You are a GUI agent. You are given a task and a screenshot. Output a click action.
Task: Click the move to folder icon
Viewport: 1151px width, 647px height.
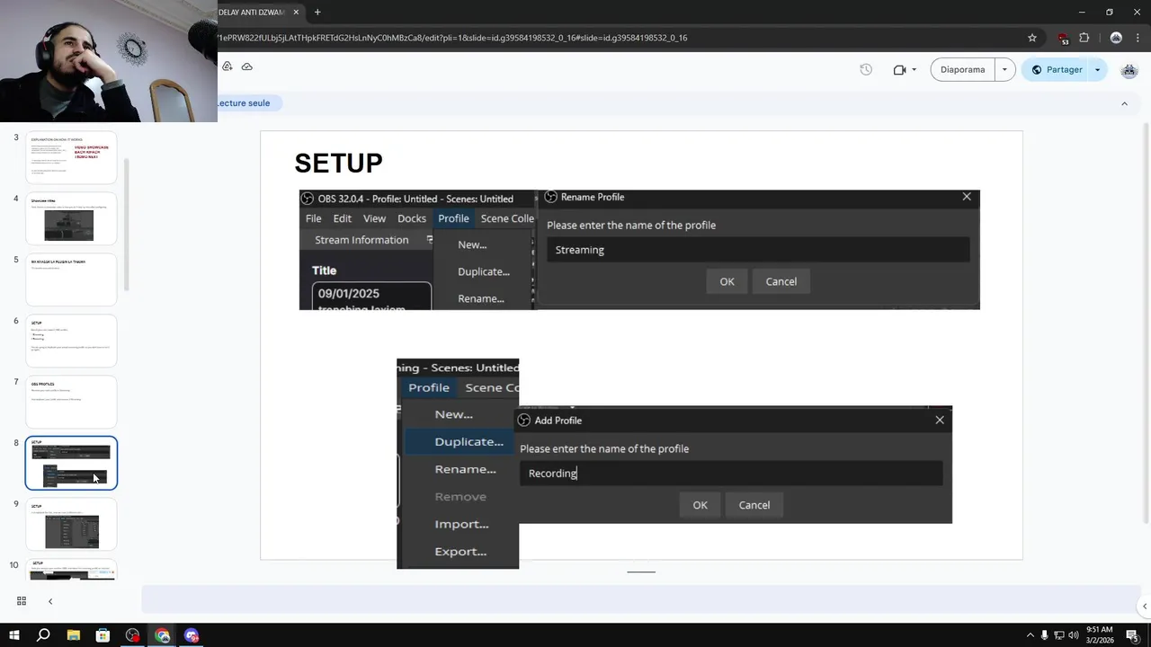pyautogui.click(x=228, y=66)
